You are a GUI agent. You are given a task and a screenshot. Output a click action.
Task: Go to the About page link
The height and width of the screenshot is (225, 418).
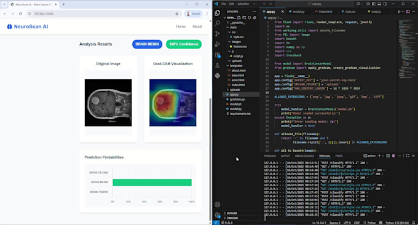tap(197, 26)
